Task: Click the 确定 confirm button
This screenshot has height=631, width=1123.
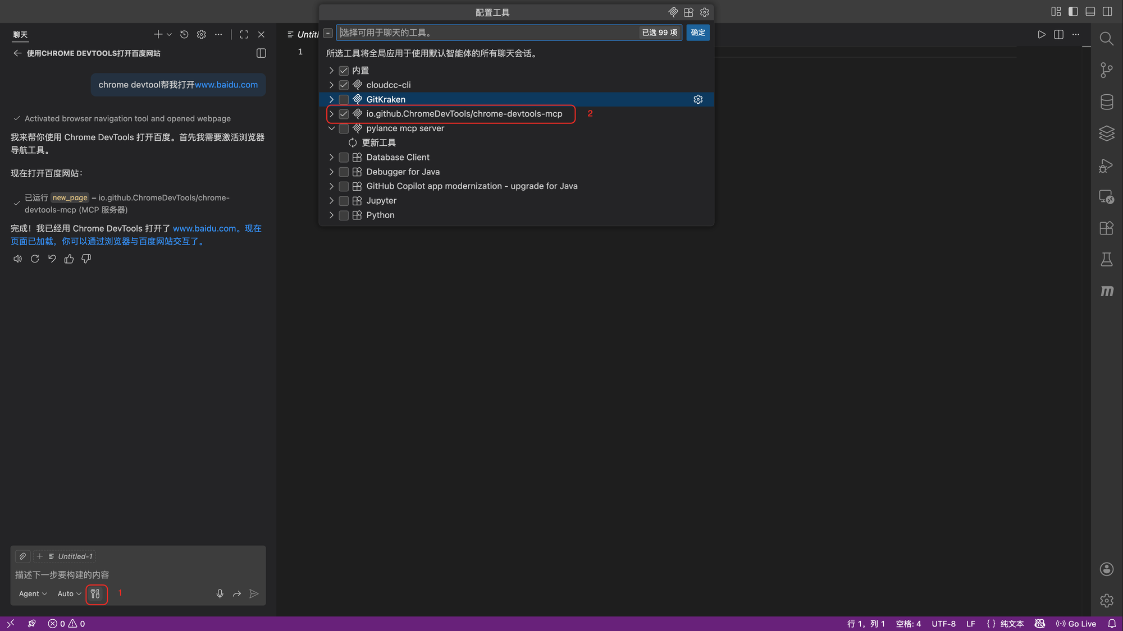Action: (698, 33)
